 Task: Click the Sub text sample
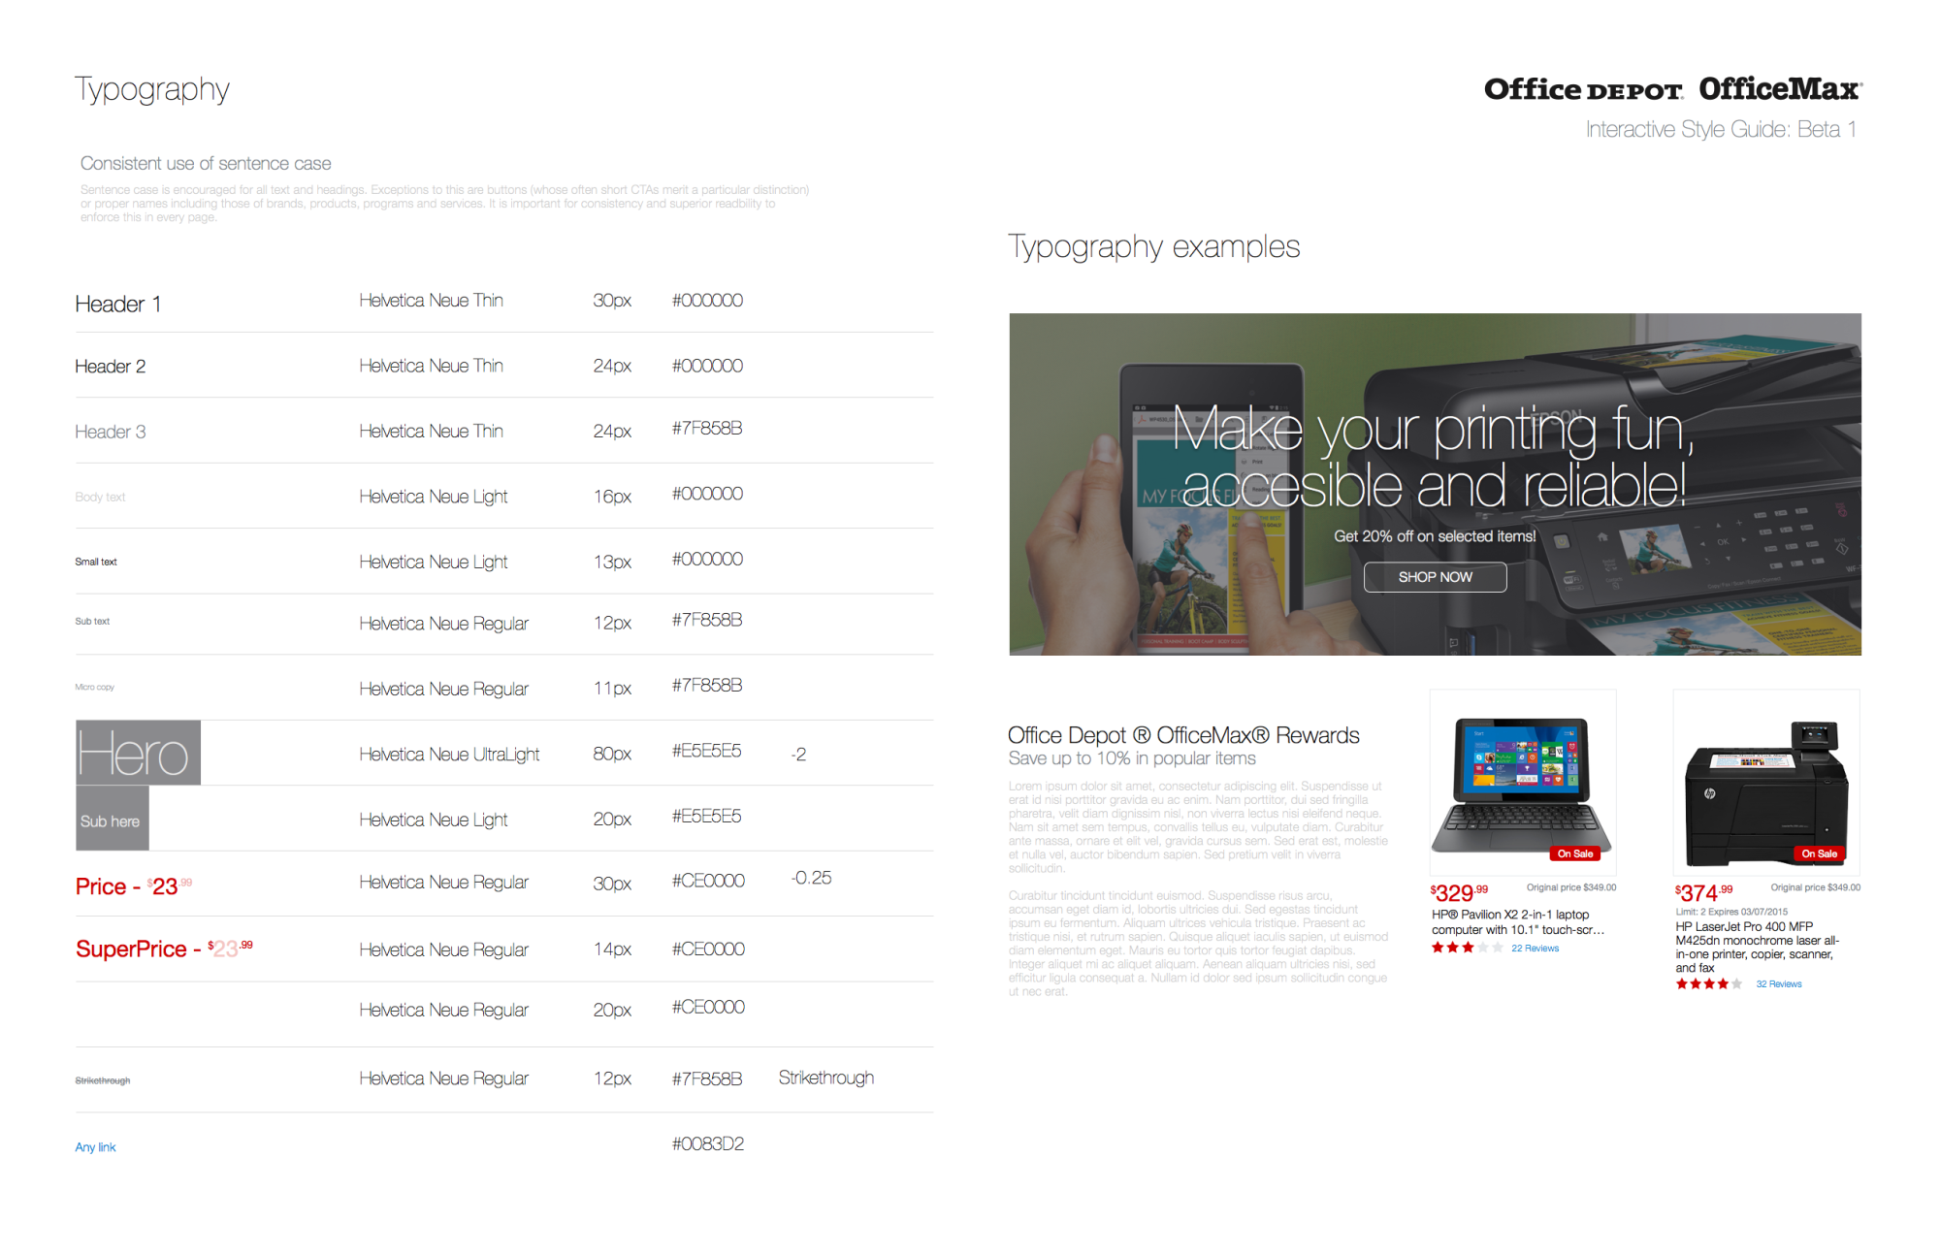[92, 621]
